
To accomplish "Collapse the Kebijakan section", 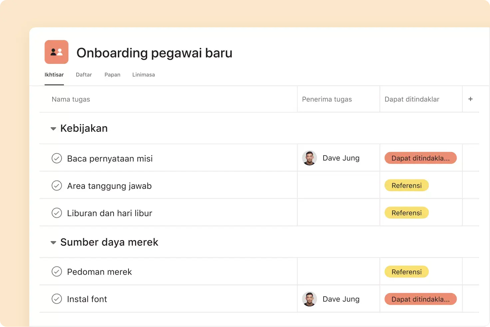I will click(53, 129).
